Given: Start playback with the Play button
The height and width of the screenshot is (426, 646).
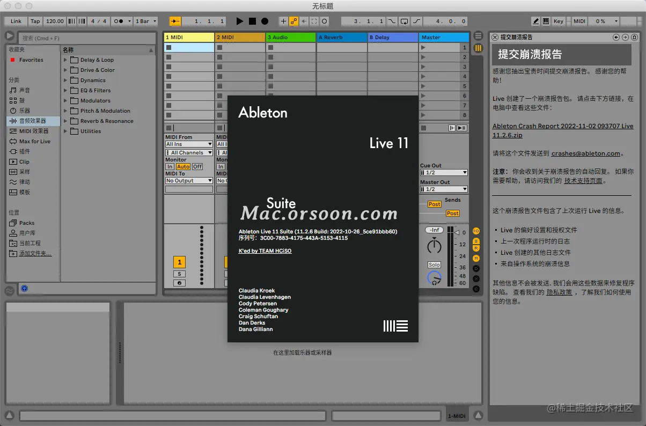Looking at the screenshot, I should [240, 21].
